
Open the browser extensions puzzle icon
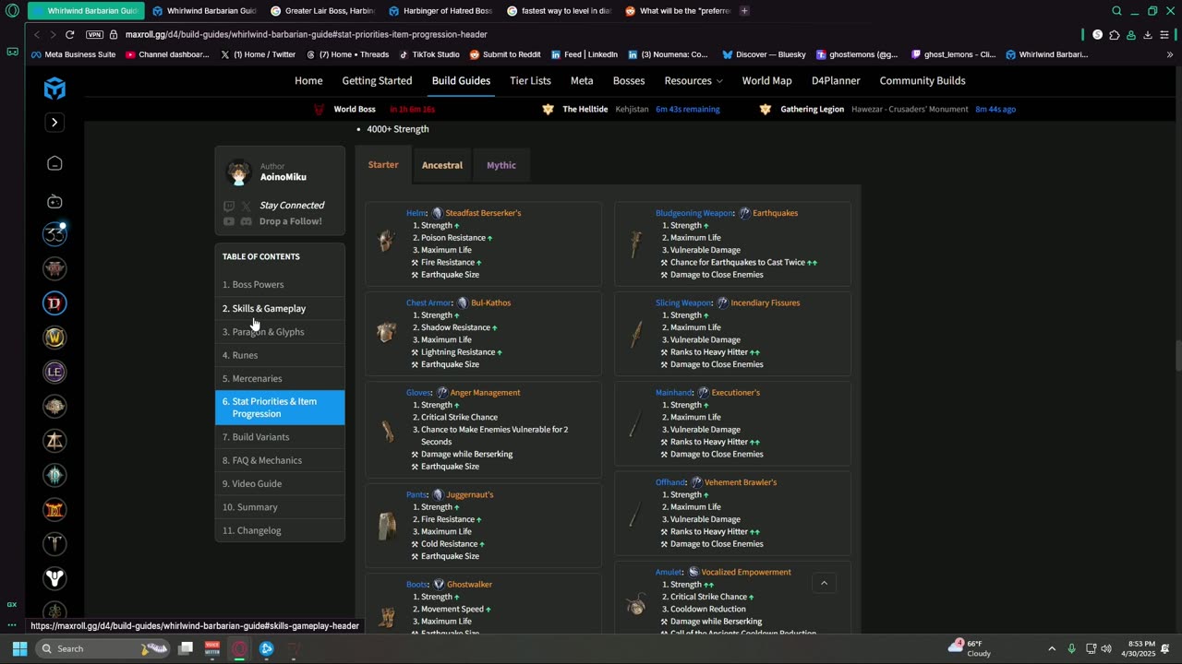pyautogui.click(x=1114, y=34)
